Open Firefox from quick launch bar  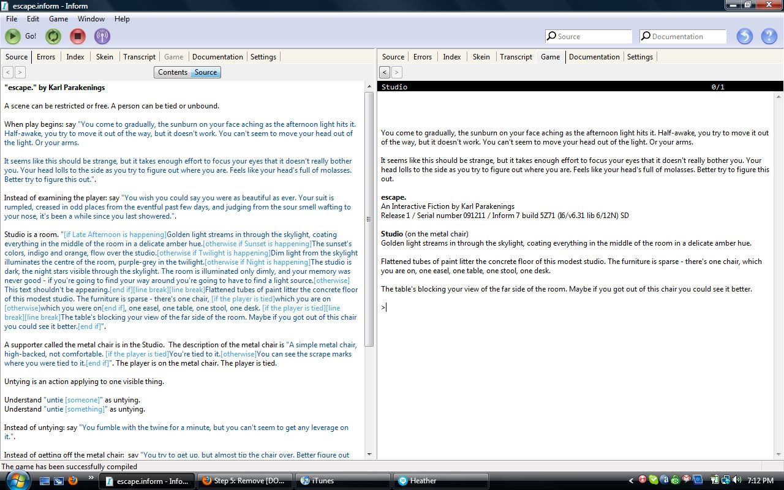(73, 481)
